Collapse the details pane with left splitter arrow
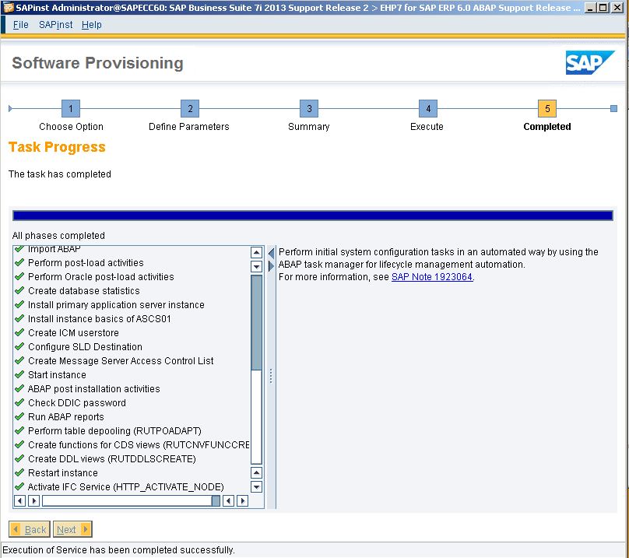Screen dimensions: 629x558 (x=271, y=253)
